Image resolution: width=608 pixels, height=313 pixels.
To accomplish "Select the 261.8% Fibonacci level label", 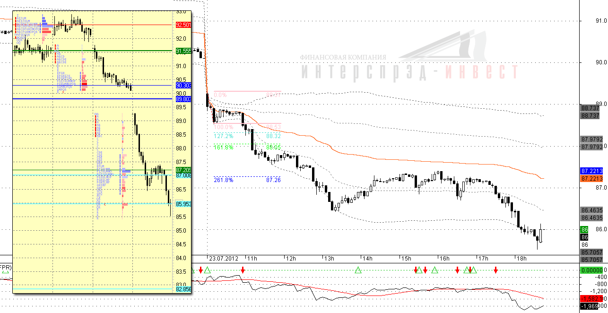I will (224, 180).
